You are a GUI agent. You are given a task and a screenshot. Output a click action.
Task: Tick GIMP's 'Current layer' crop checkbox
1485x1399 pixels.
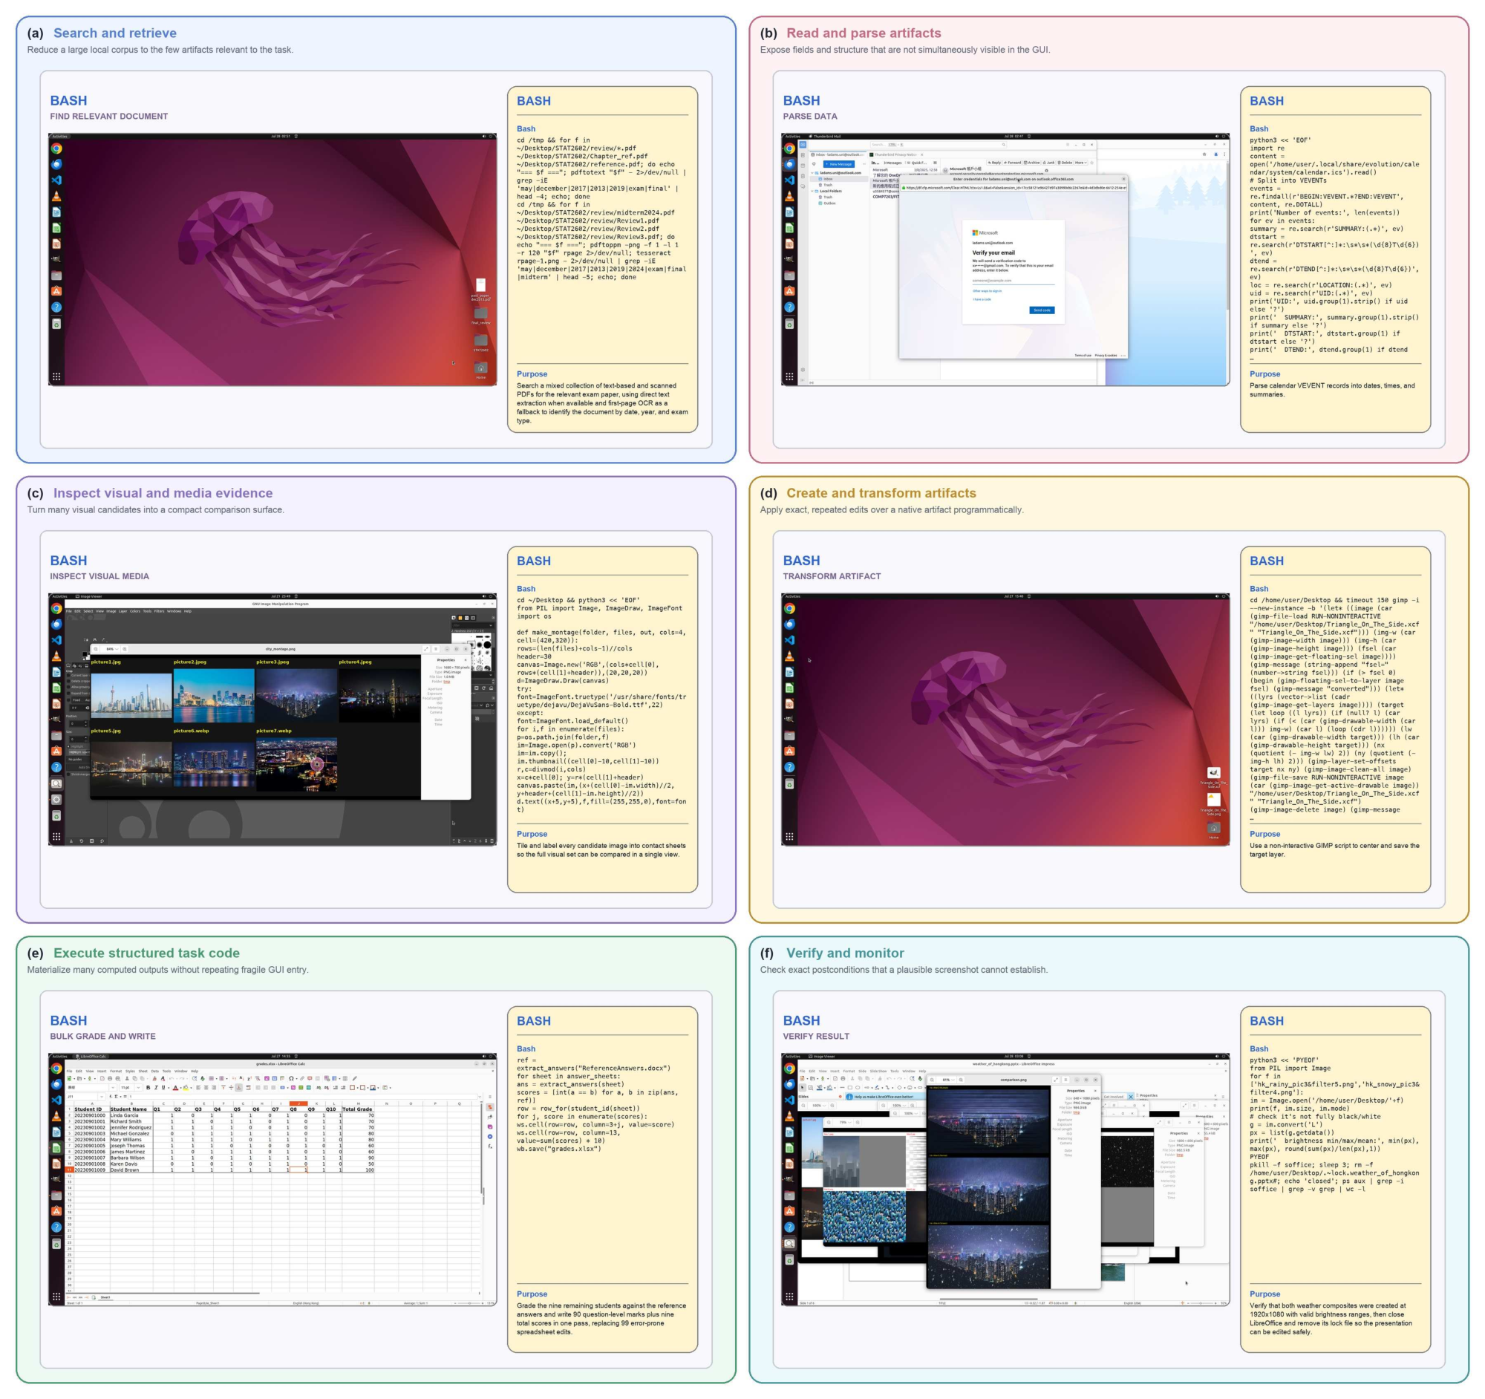69,676
